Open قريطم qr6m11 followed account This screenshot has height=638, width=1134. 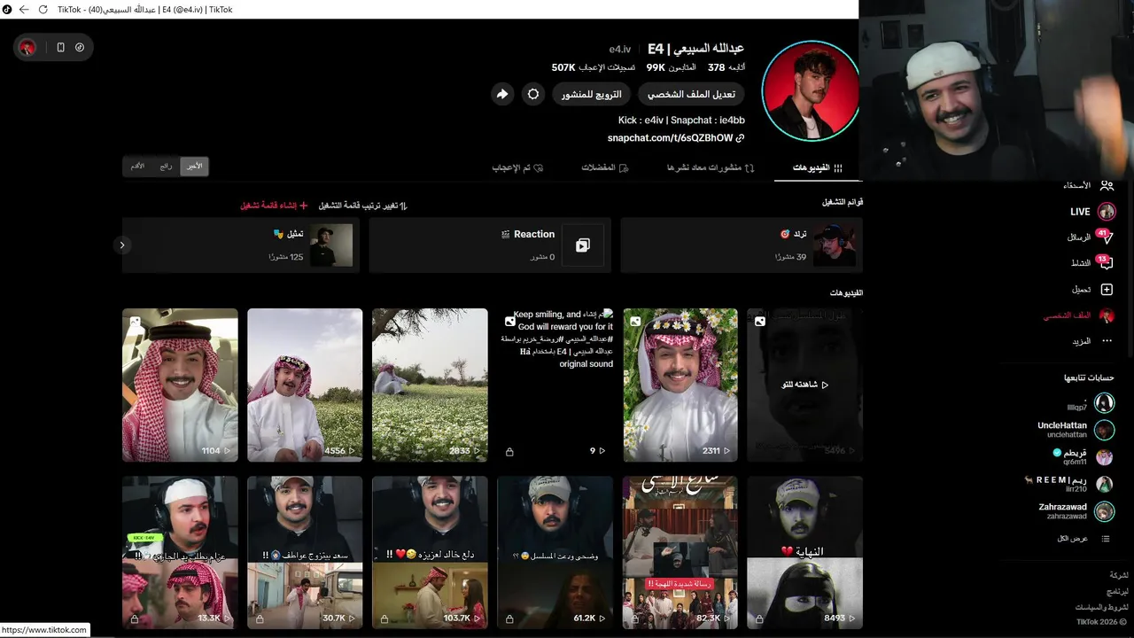tap(1084, 457)
